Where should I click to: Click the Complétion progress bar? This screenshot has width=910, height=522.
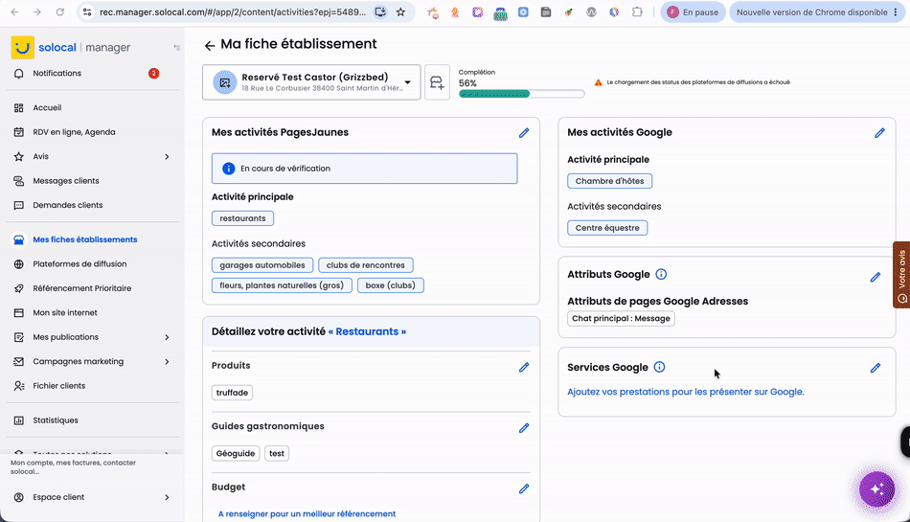point(521,94)
